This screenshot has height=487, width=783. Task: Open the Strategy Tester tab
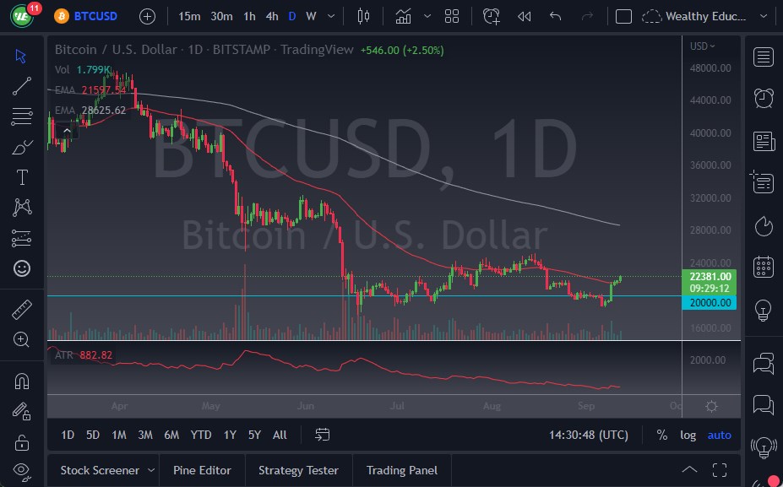point(298,470)
